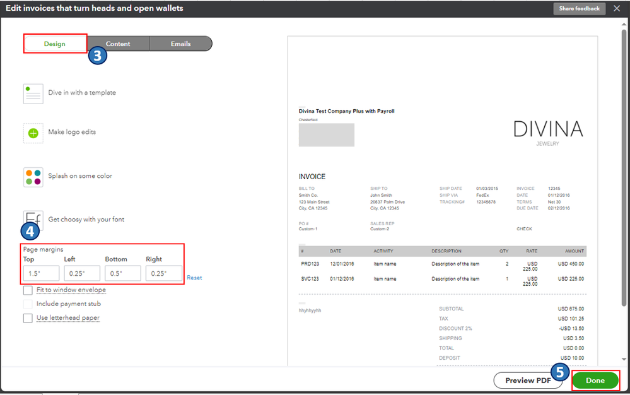Click the 'DESCRIPTION' column header
The image size is (630, 395).
pyautogui.click(x=446, y=251)
